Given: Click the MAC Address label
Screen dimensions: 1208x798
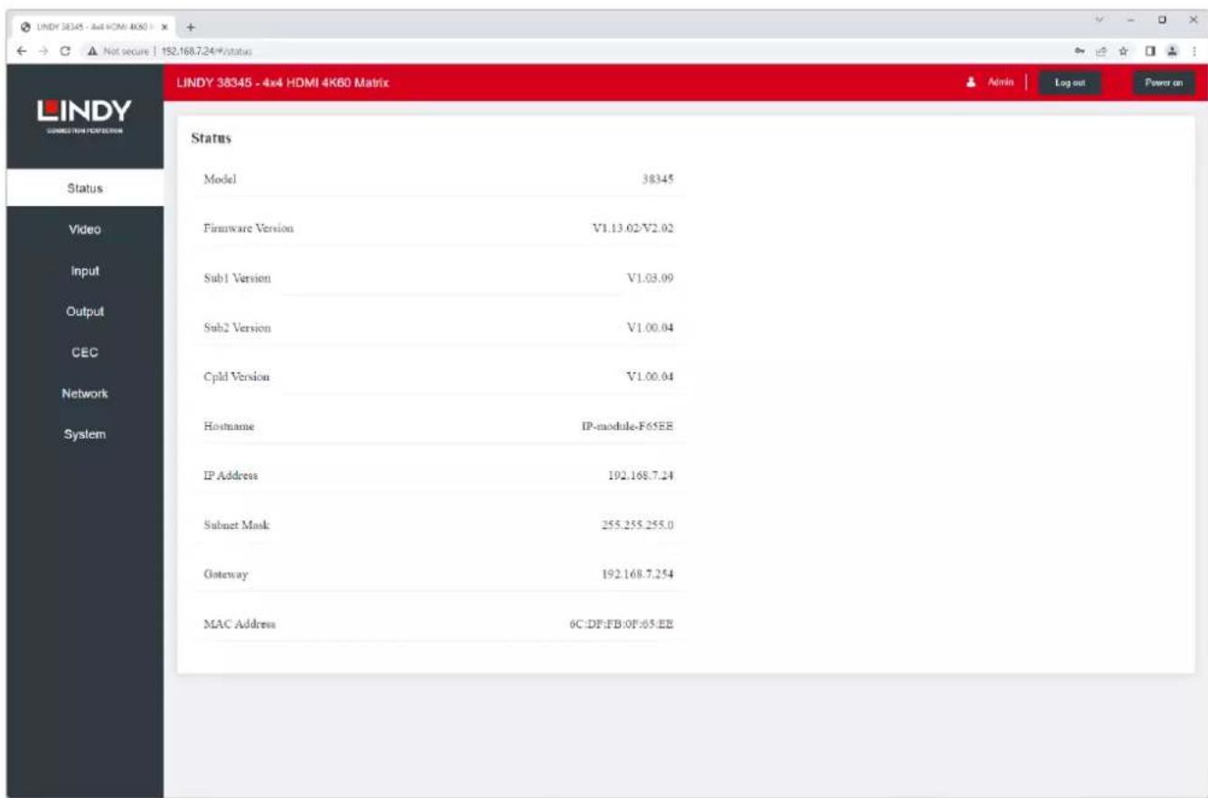Looking at the screenshot, I should tap(239, 624).
